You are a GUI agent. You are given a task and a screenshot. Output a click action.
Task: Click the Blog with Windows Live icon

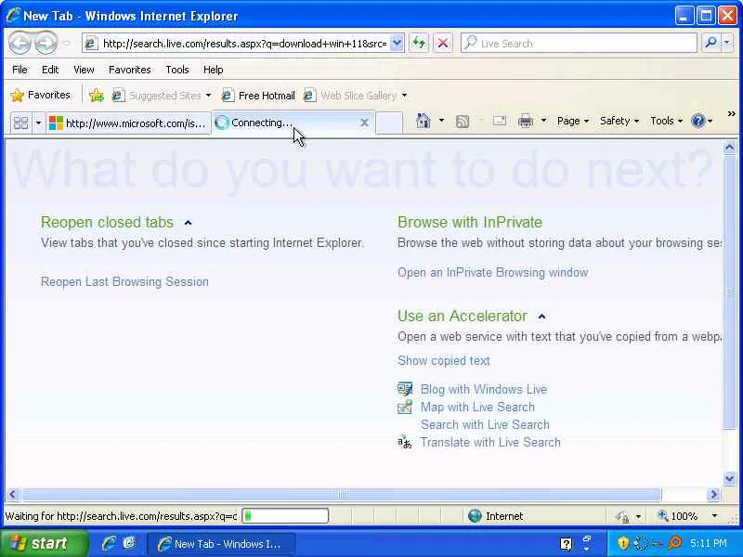tap(405, 389)
